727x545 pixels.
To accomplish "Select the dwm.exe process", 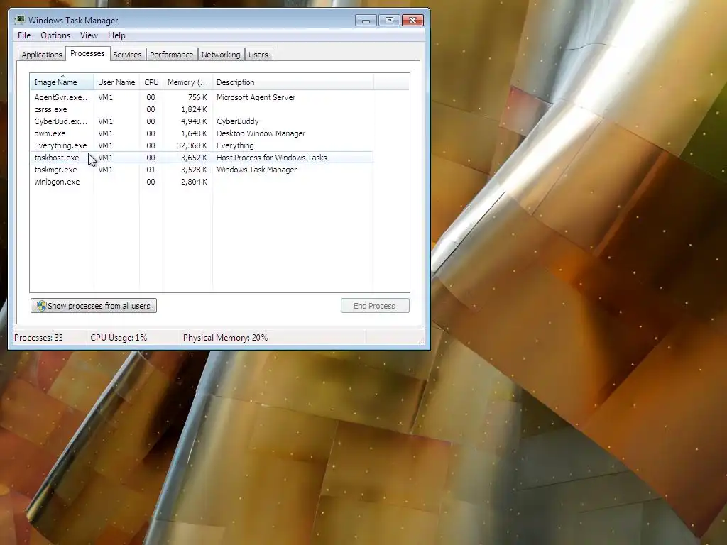I will click(202, 133).
